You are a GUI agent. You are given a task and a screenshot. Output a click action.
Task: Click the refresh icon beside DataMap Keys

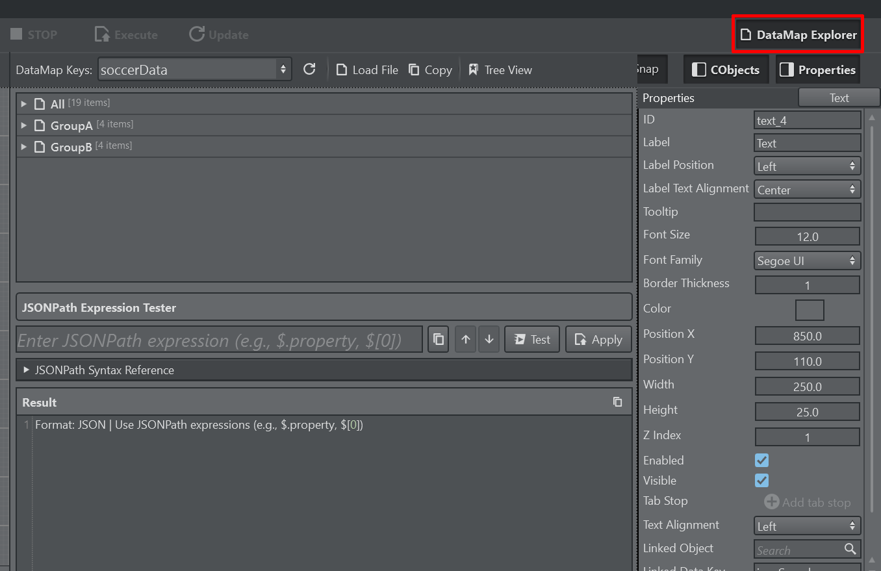pyautogui.click(x=309, y=70)
